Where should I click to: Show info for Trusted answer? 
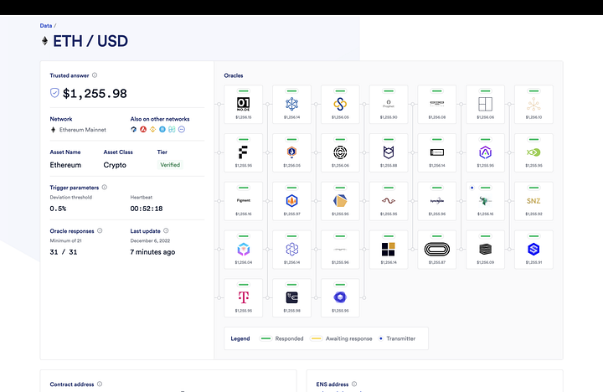click(x=95, y=75)
